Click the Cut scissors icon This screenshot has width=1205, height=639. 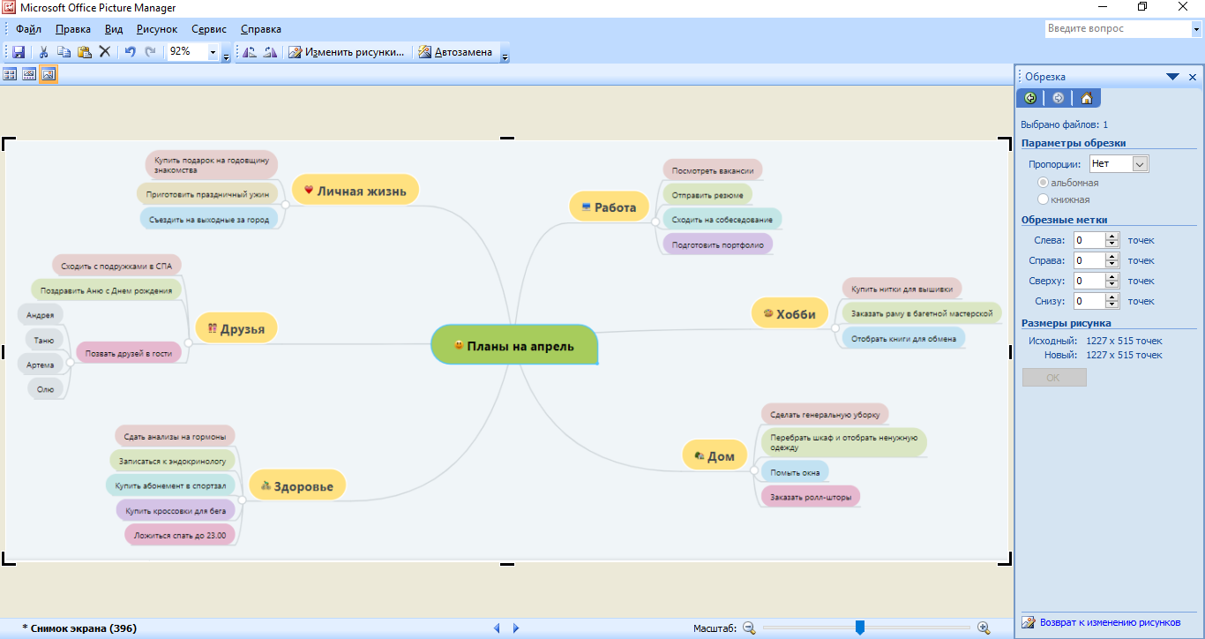pyautogui.click(x=42, y=52)
